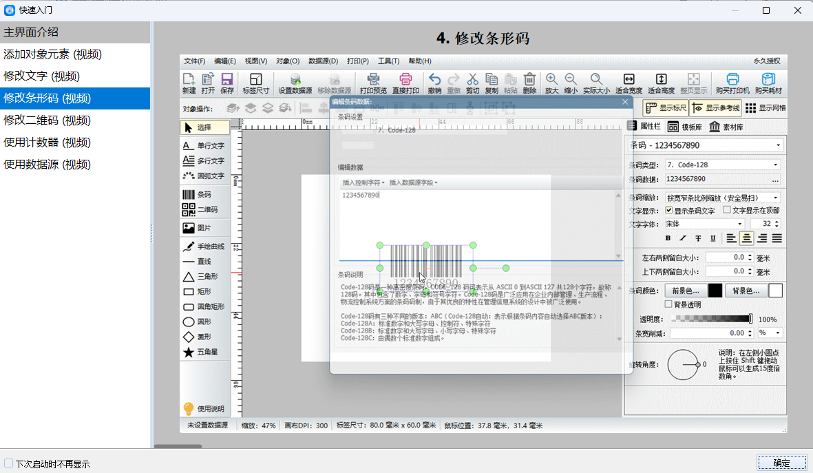
Task: Click the 放大 (Zoom In) magnifier icon
Action: [x=551, y=83]
